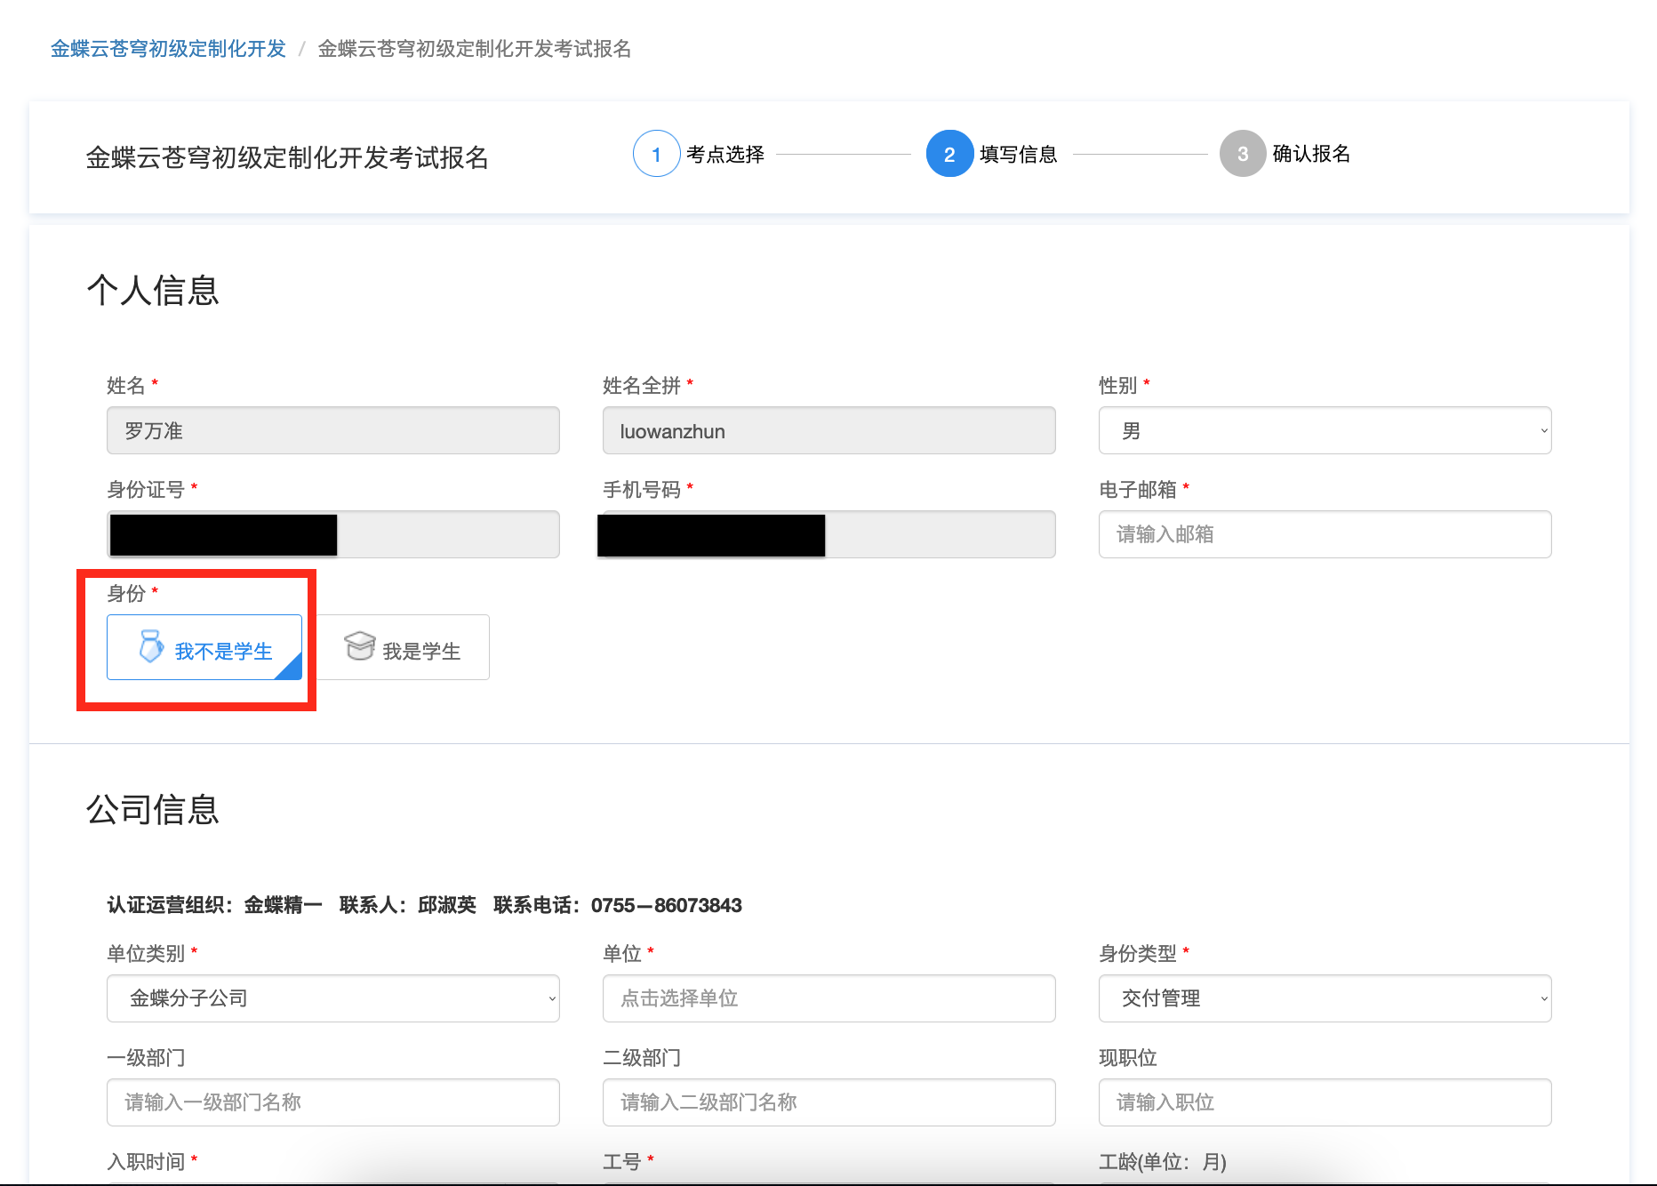Click the 公司信息 section heading
The height and width of the screenshot is (1186, 1657).
tap(153, 809)
